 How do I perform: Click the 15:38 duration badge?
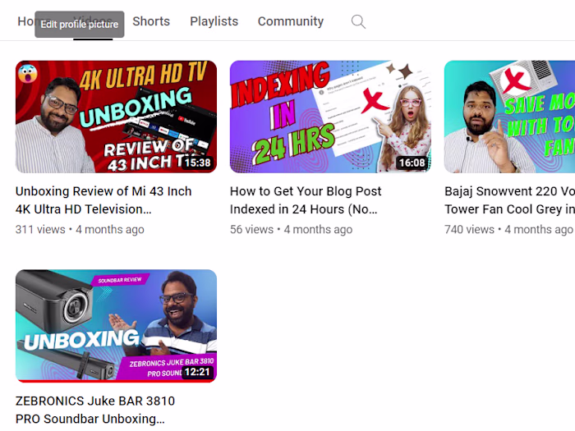click(x=197, y=163)
